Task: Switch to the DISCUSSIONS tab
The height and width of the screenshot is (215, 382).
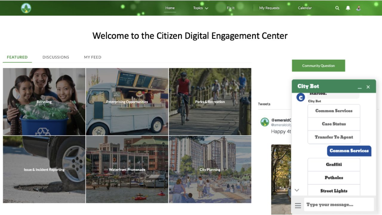Action: pyautogui.click(x=56, y=57)
